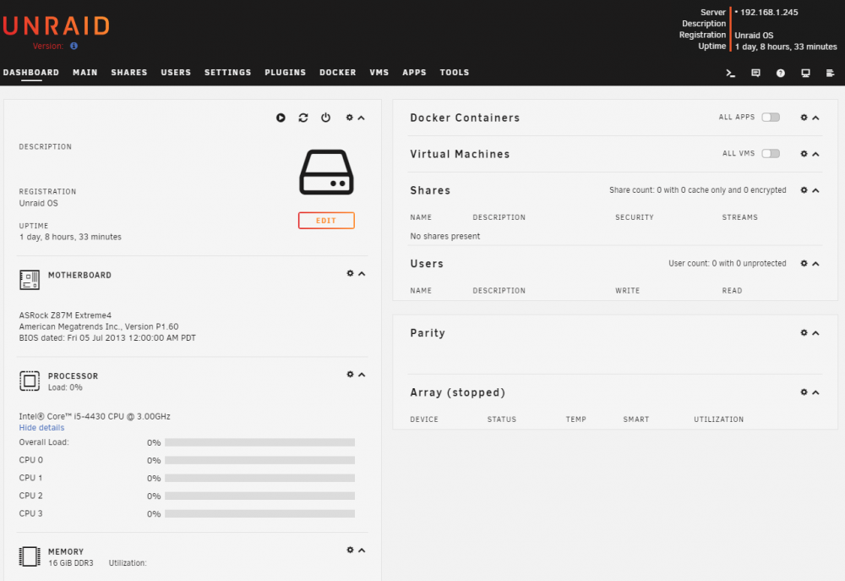This screenshot has height=581, width=845.
Task: Open the Docker tab
Action: point(338,72)
